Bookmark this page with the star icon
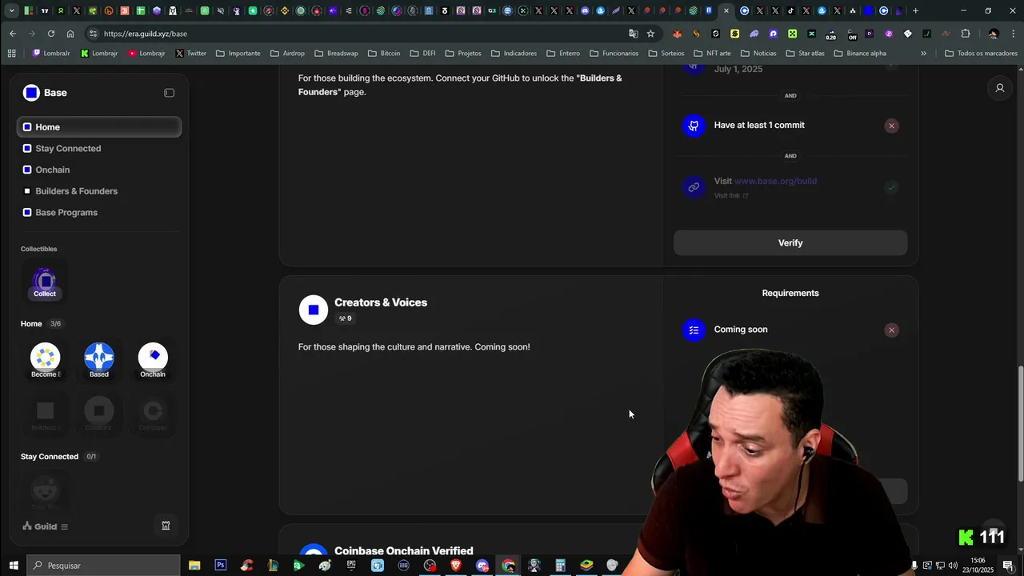Viewport: 1024px width, 576px height. point(650,34)
